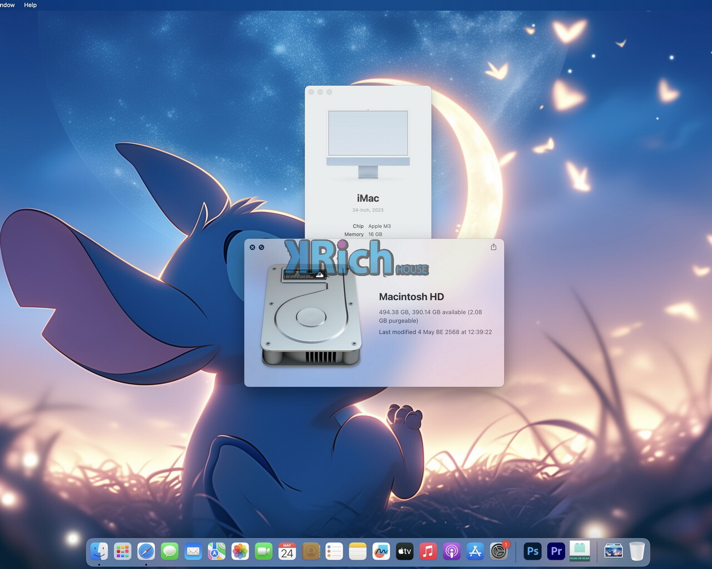This screenshot has width=712, height=569.
Task: Open Maps from the Dock
Action: pos(216,551)
